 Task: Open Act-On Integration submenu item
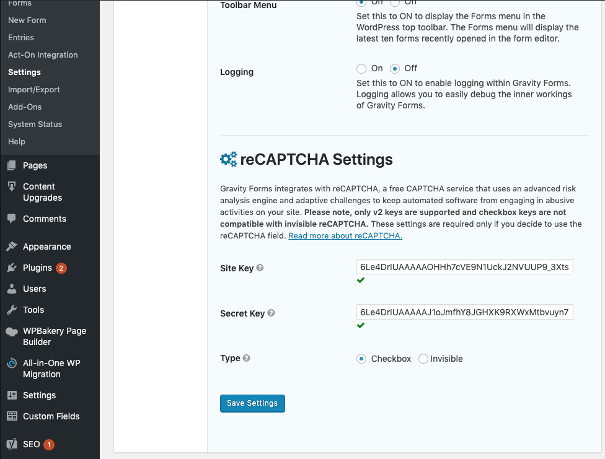pyautogui.click(x=43, y=55)
